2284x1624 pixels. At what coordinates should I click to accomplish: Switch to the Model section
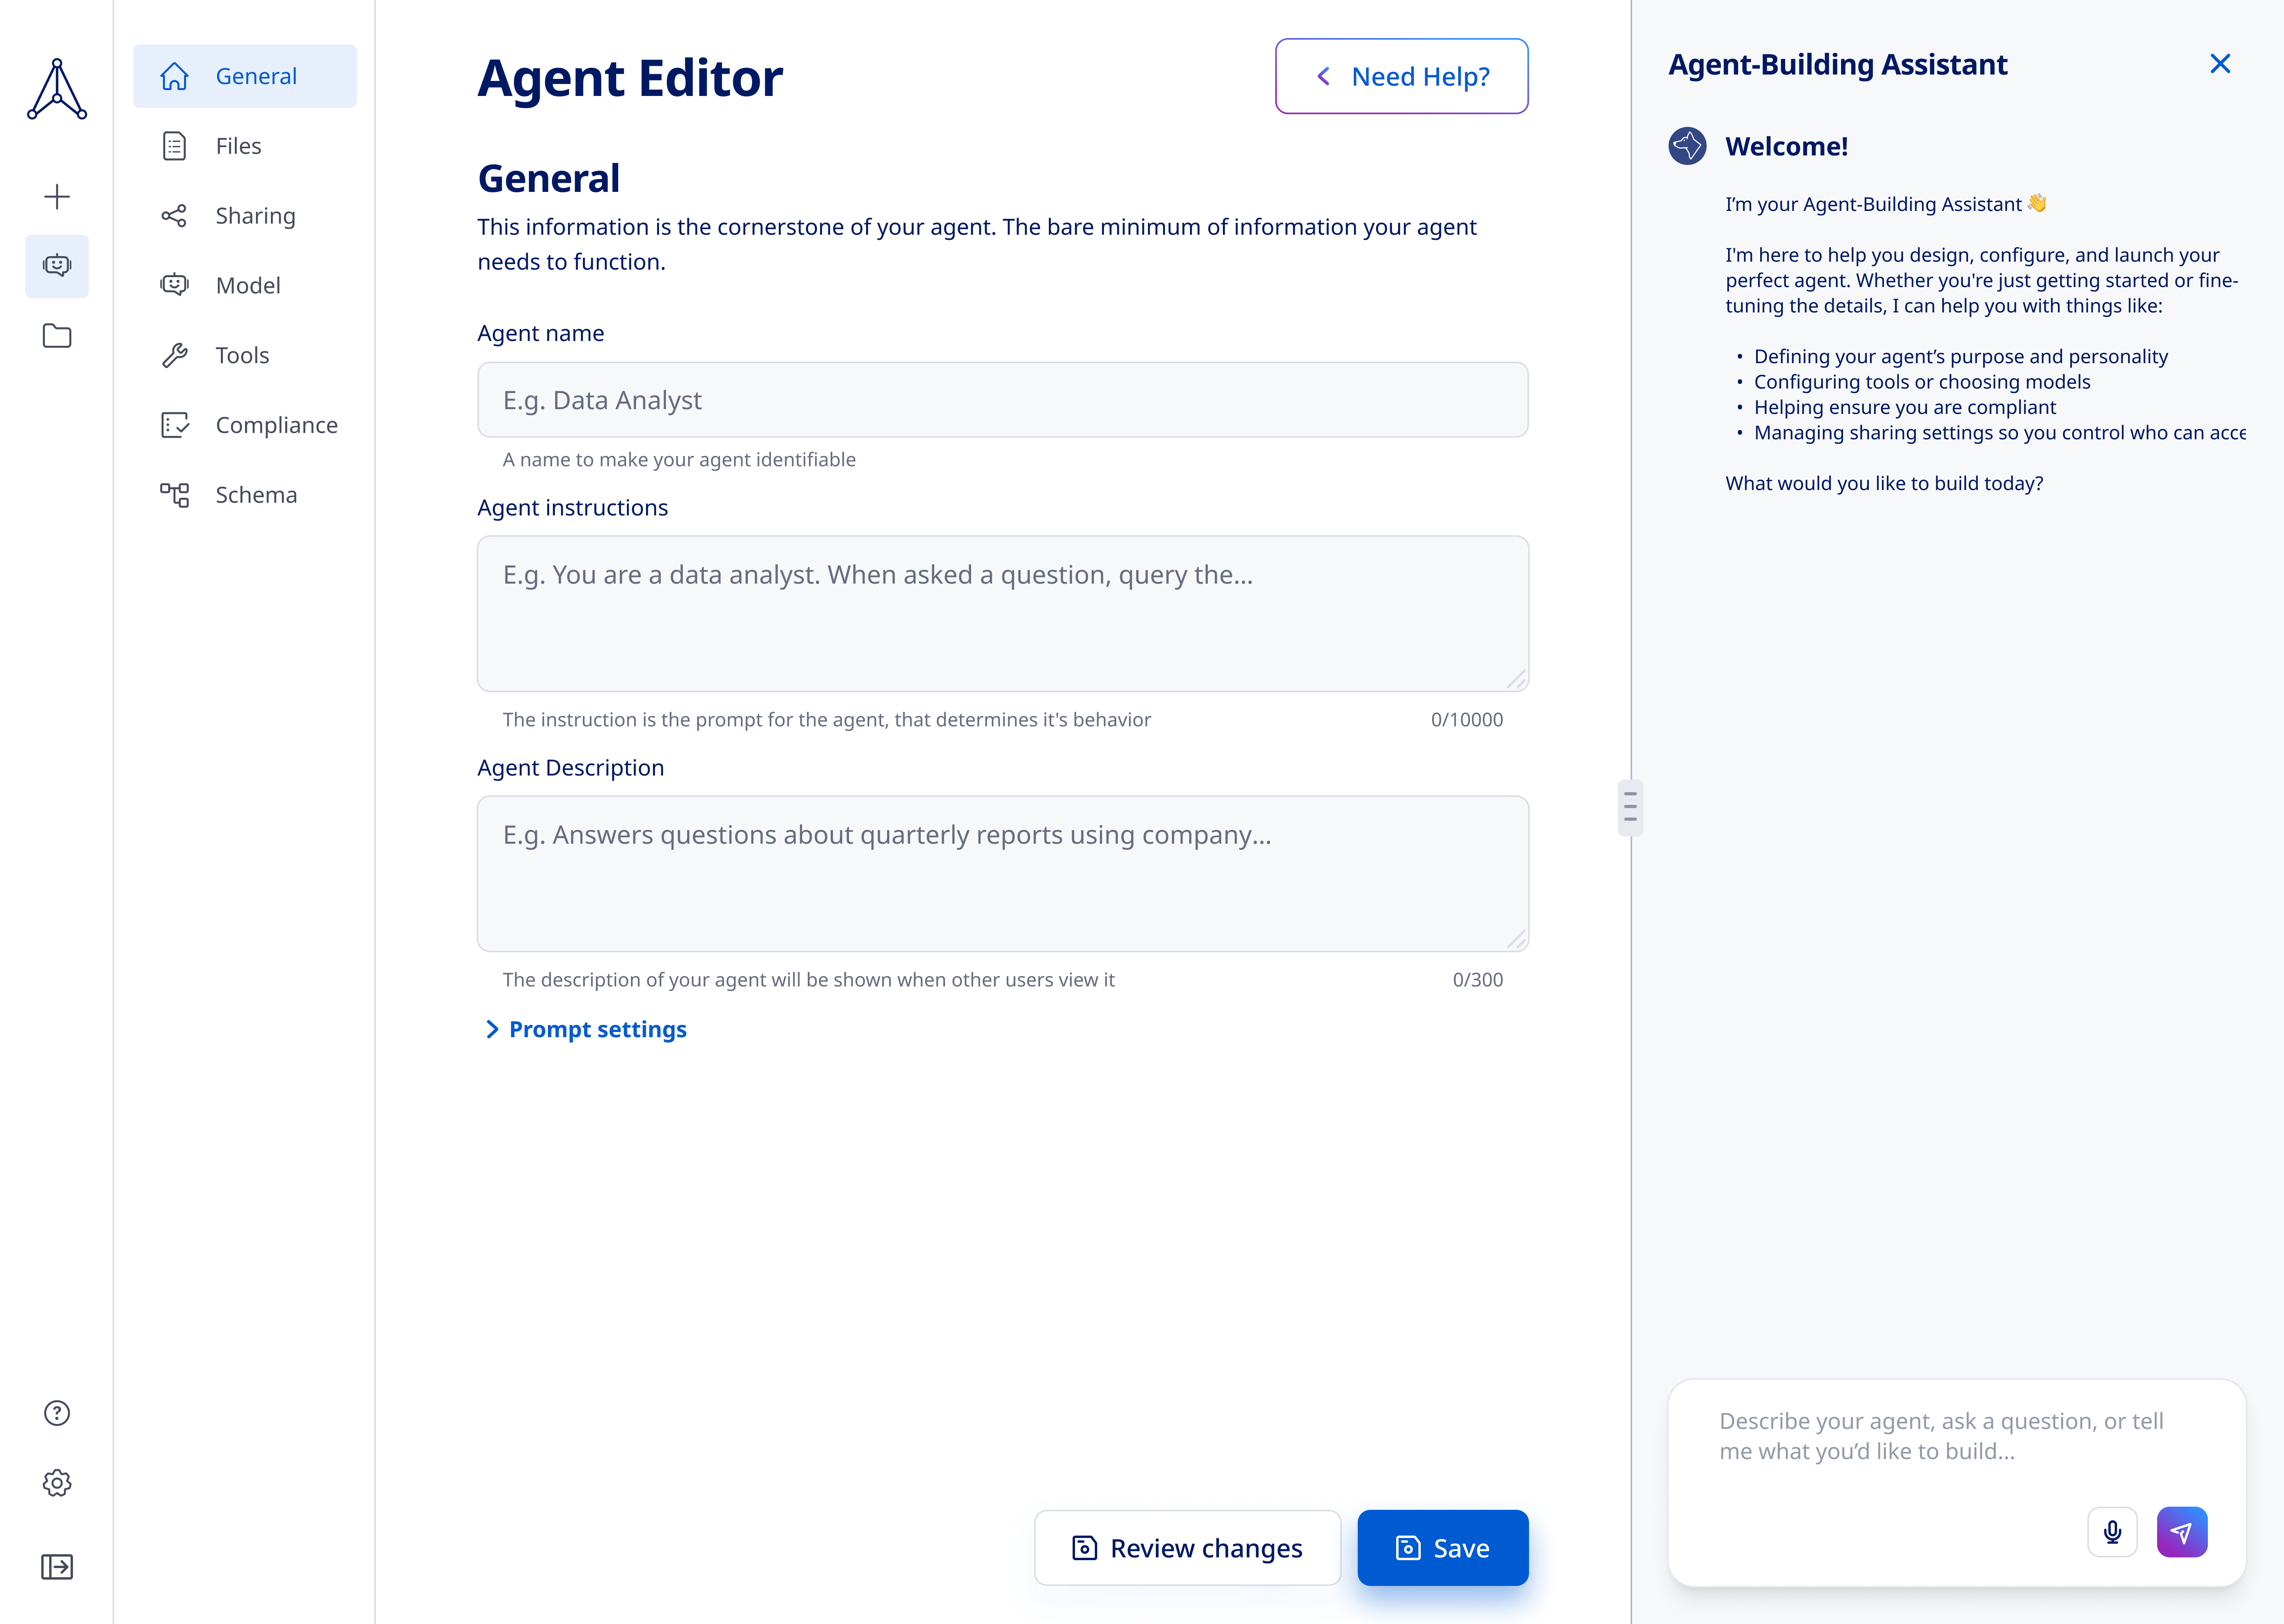coord(245,285)
